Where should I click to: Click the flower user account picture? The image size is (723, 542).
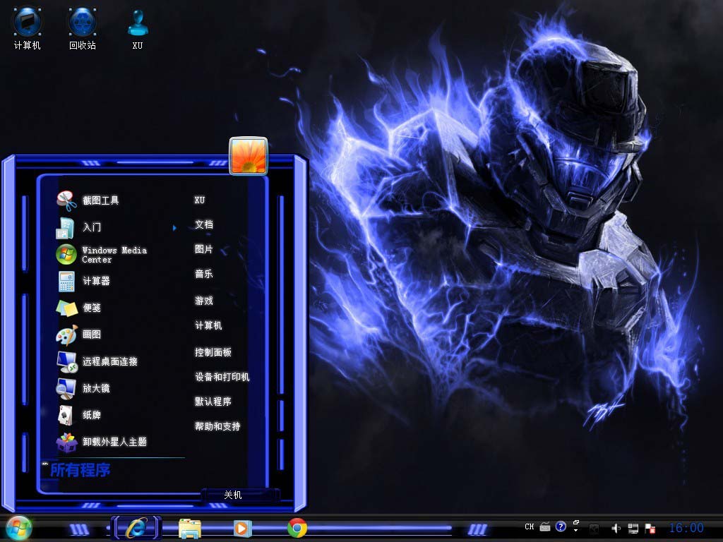[249, 156]
